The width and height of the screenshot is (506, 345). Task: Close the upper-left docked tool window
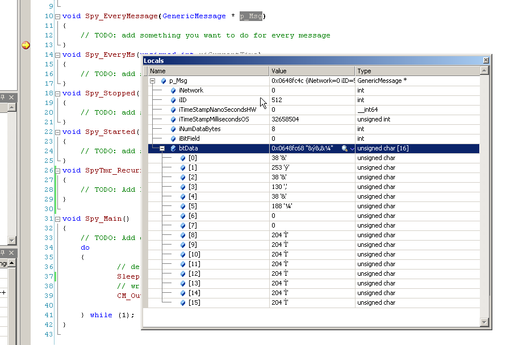coord(12,97)
